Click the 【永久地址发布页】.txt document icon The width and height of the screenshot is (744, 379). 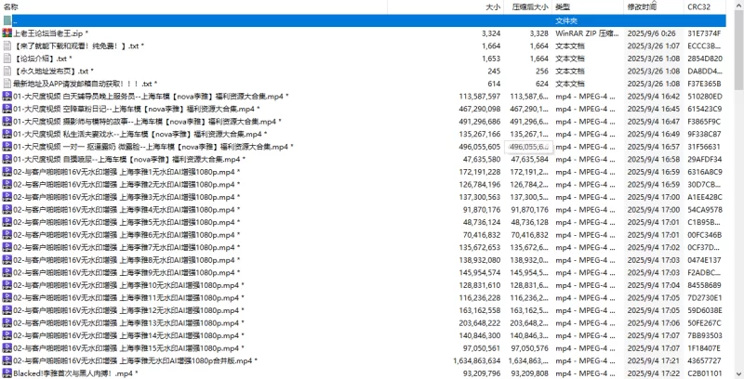click(7, 71)
